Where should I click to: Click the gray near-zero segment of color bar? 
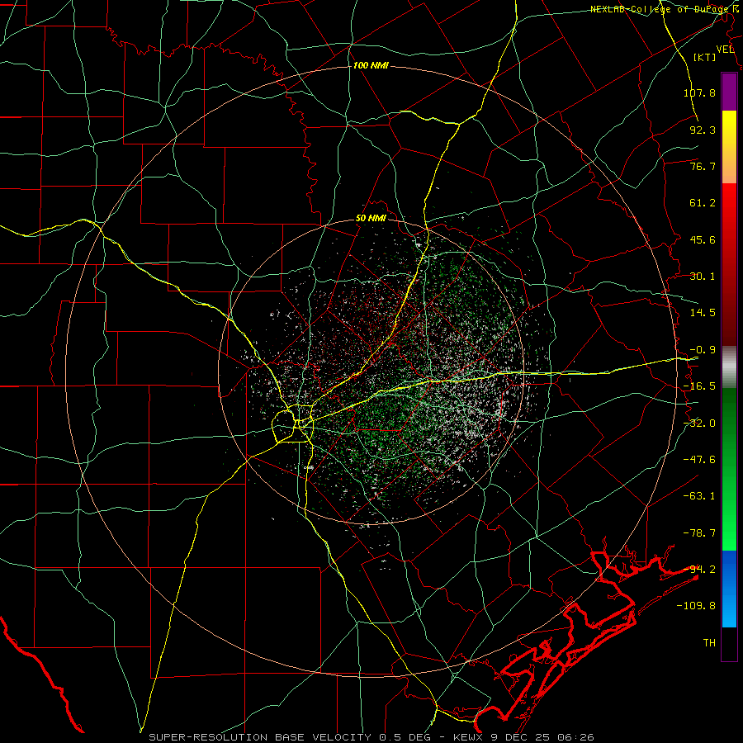pos(729,367)
